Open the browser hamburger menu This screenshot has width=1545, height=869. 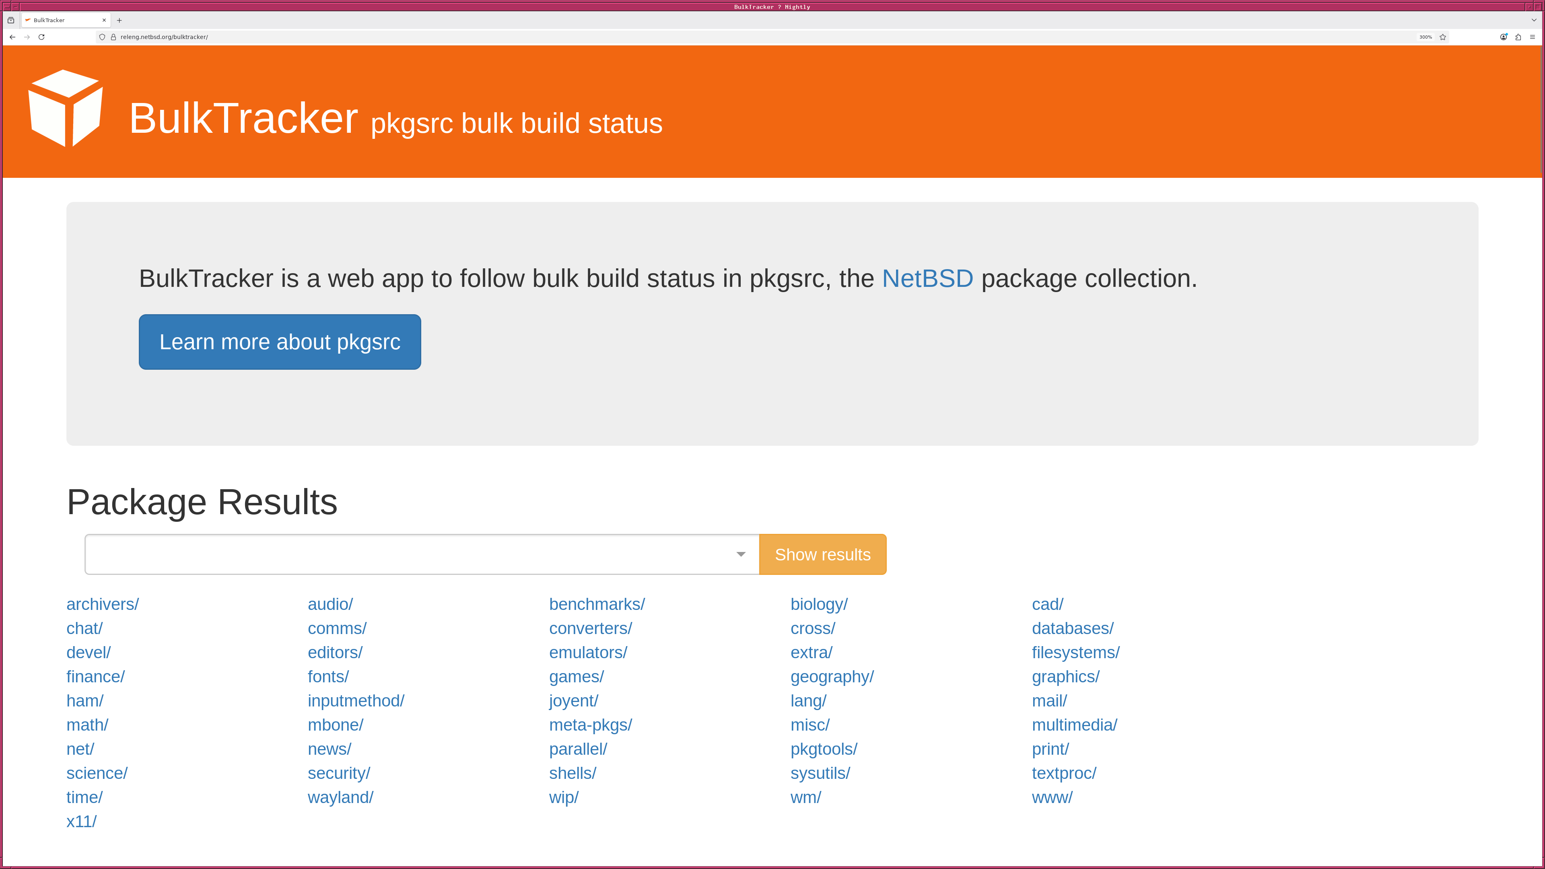click(x=1533, y=37)
